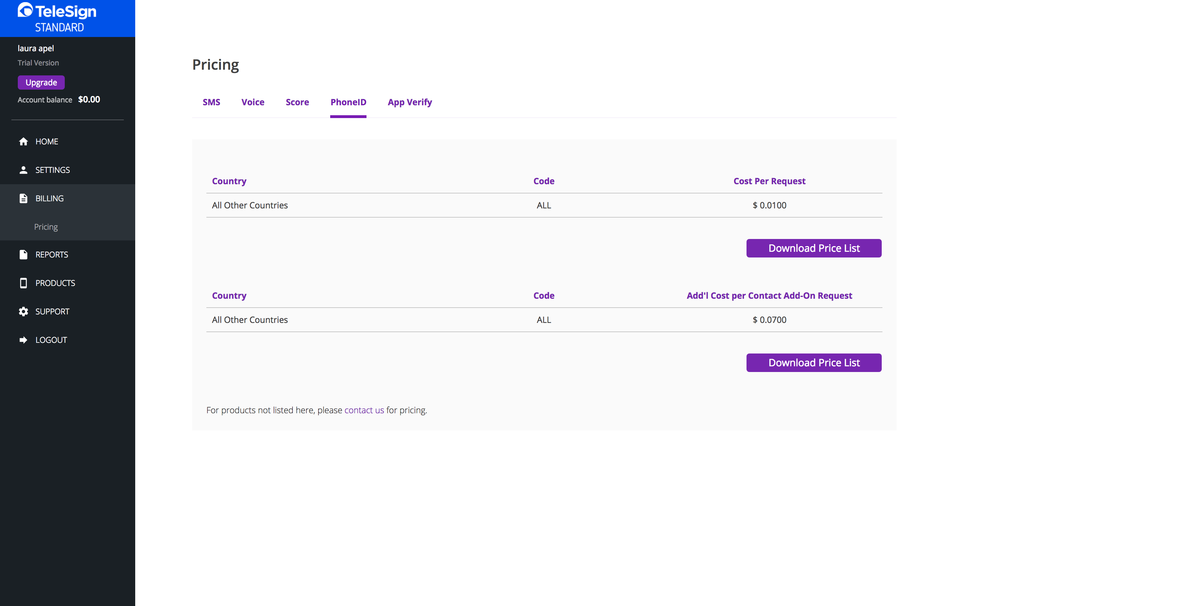
Task: Click the All Other Countries table row
Action: tap(250, 205)
